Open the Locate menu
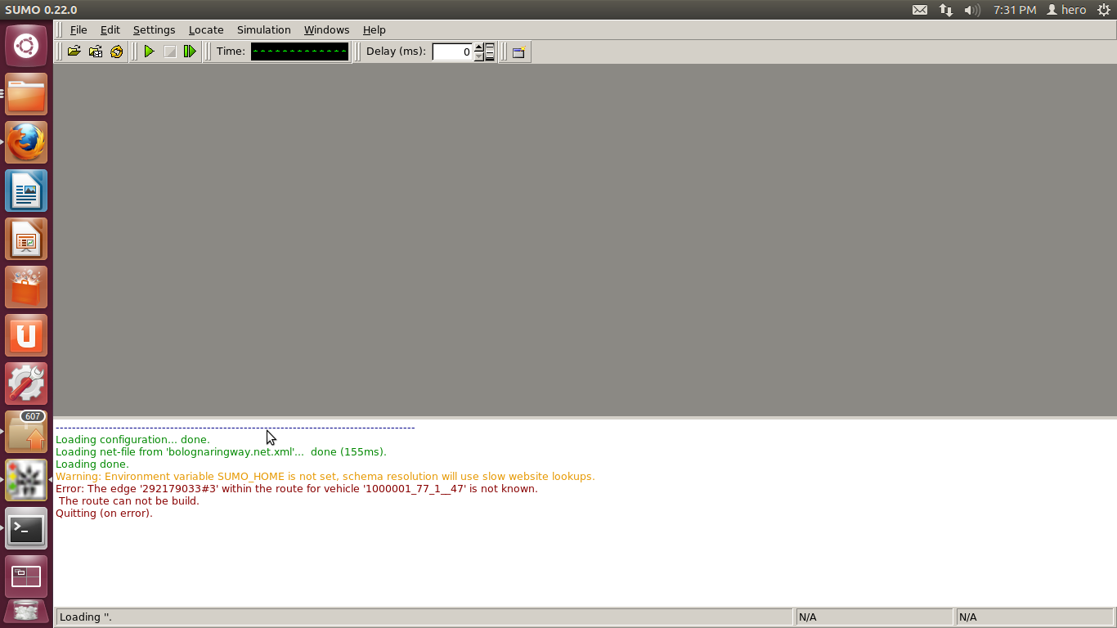This screenshot has width=1117, height=628. coord(206,29)
